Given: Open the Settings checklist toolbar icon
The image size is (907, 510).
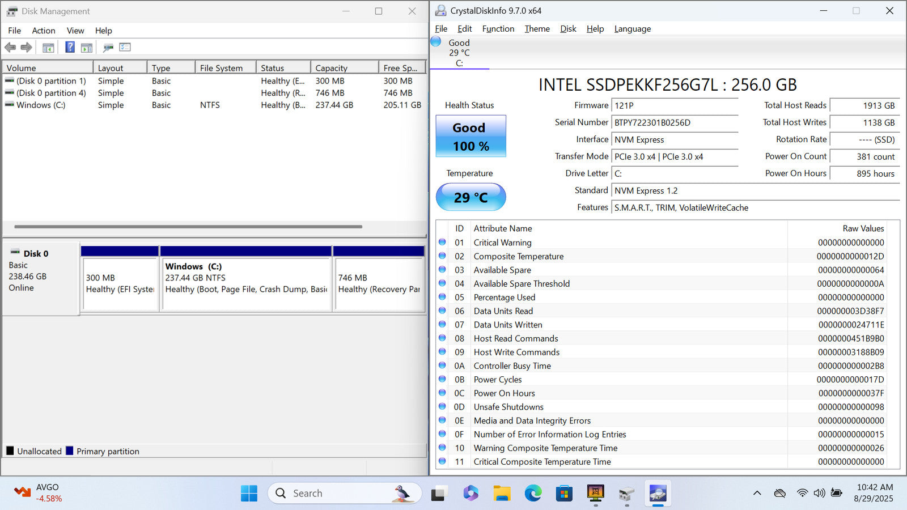Looking at the screenshot, I should click(x=125, y=48).
